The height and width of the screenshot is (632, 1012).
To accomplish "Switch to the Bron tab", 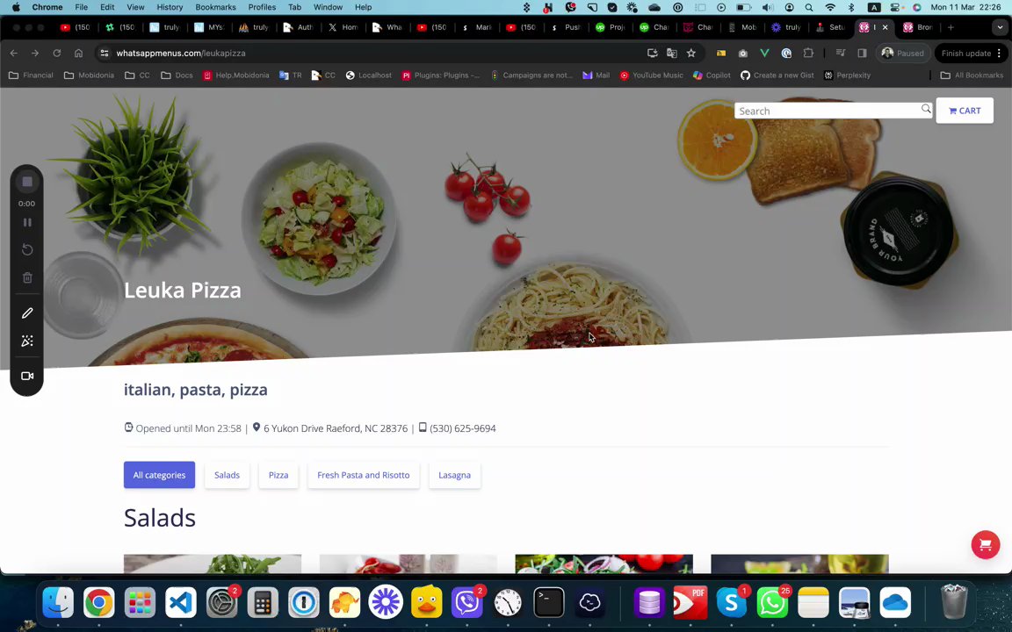I will [x=919, y=27].
